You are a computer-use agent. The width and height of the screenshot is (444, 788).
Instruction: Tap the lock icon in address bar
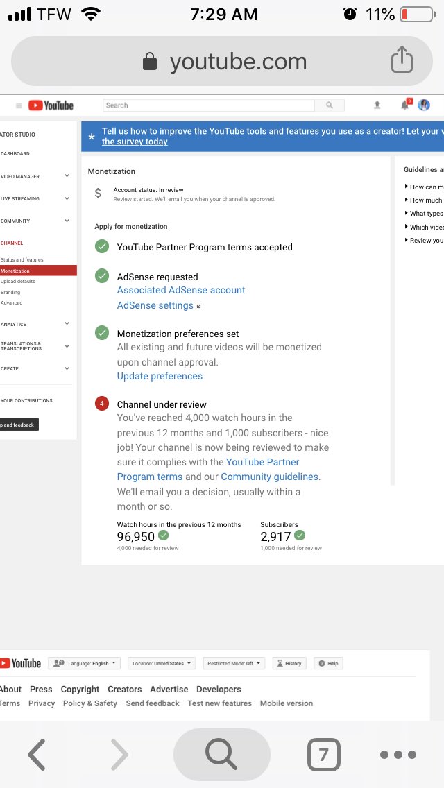coord(150,62)
